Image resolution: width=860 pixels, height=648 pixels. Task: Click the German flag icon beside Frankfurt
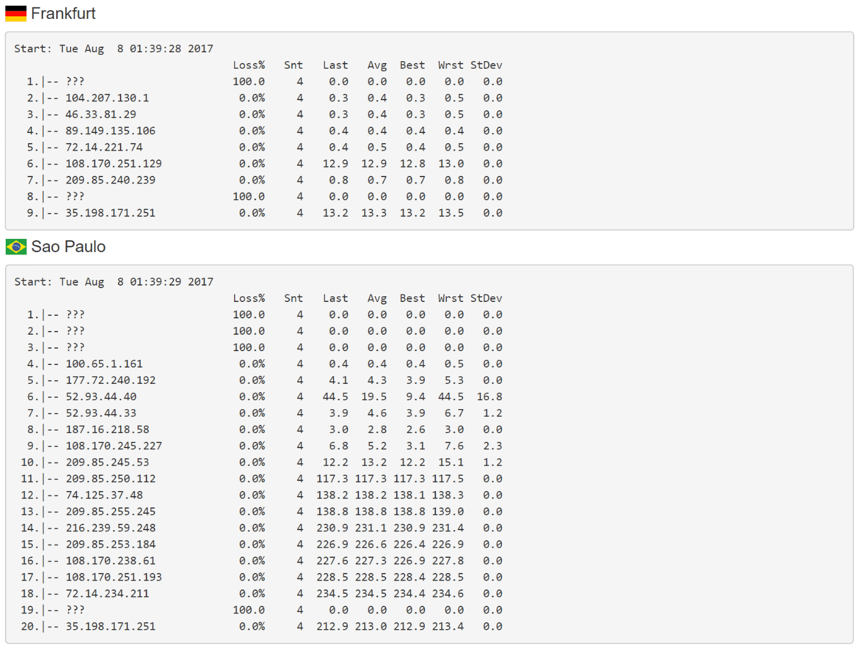point(16,13)
